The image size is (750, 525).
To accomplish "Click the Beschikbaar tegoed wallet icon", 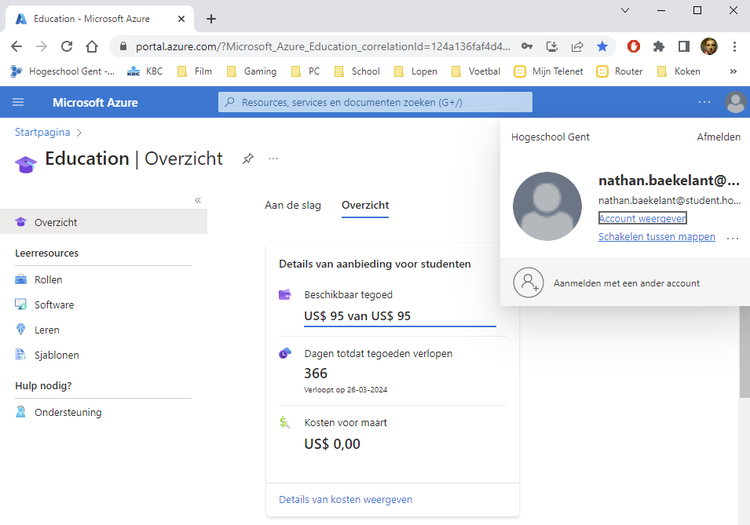I will click(x=285, y=294).
